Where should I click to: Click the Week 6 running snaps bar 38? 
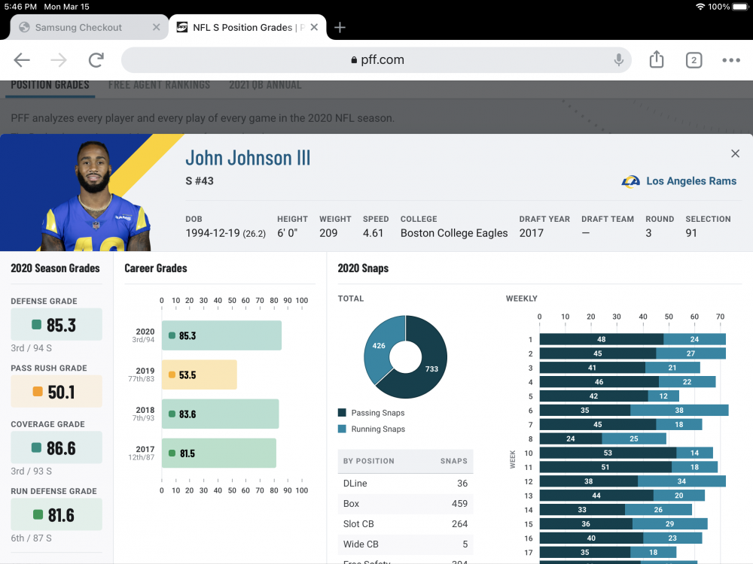[x=679, y=410]
